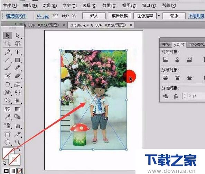Select the Direct Selection tool
Screen dimensions: 205x174
point(18,35)
